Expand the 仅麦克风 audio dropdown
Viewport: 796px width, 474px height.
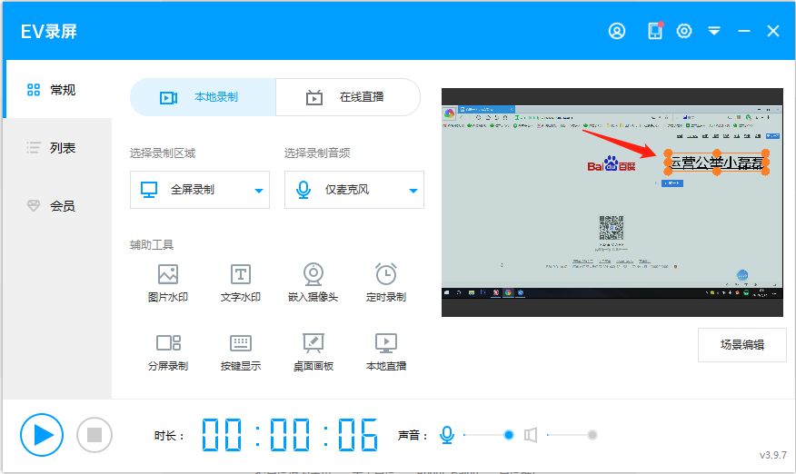[353, 190]
